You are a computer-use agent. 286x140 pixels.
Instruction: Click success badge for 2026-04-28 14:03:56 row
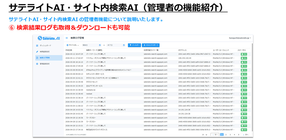[x=244, y=110]
